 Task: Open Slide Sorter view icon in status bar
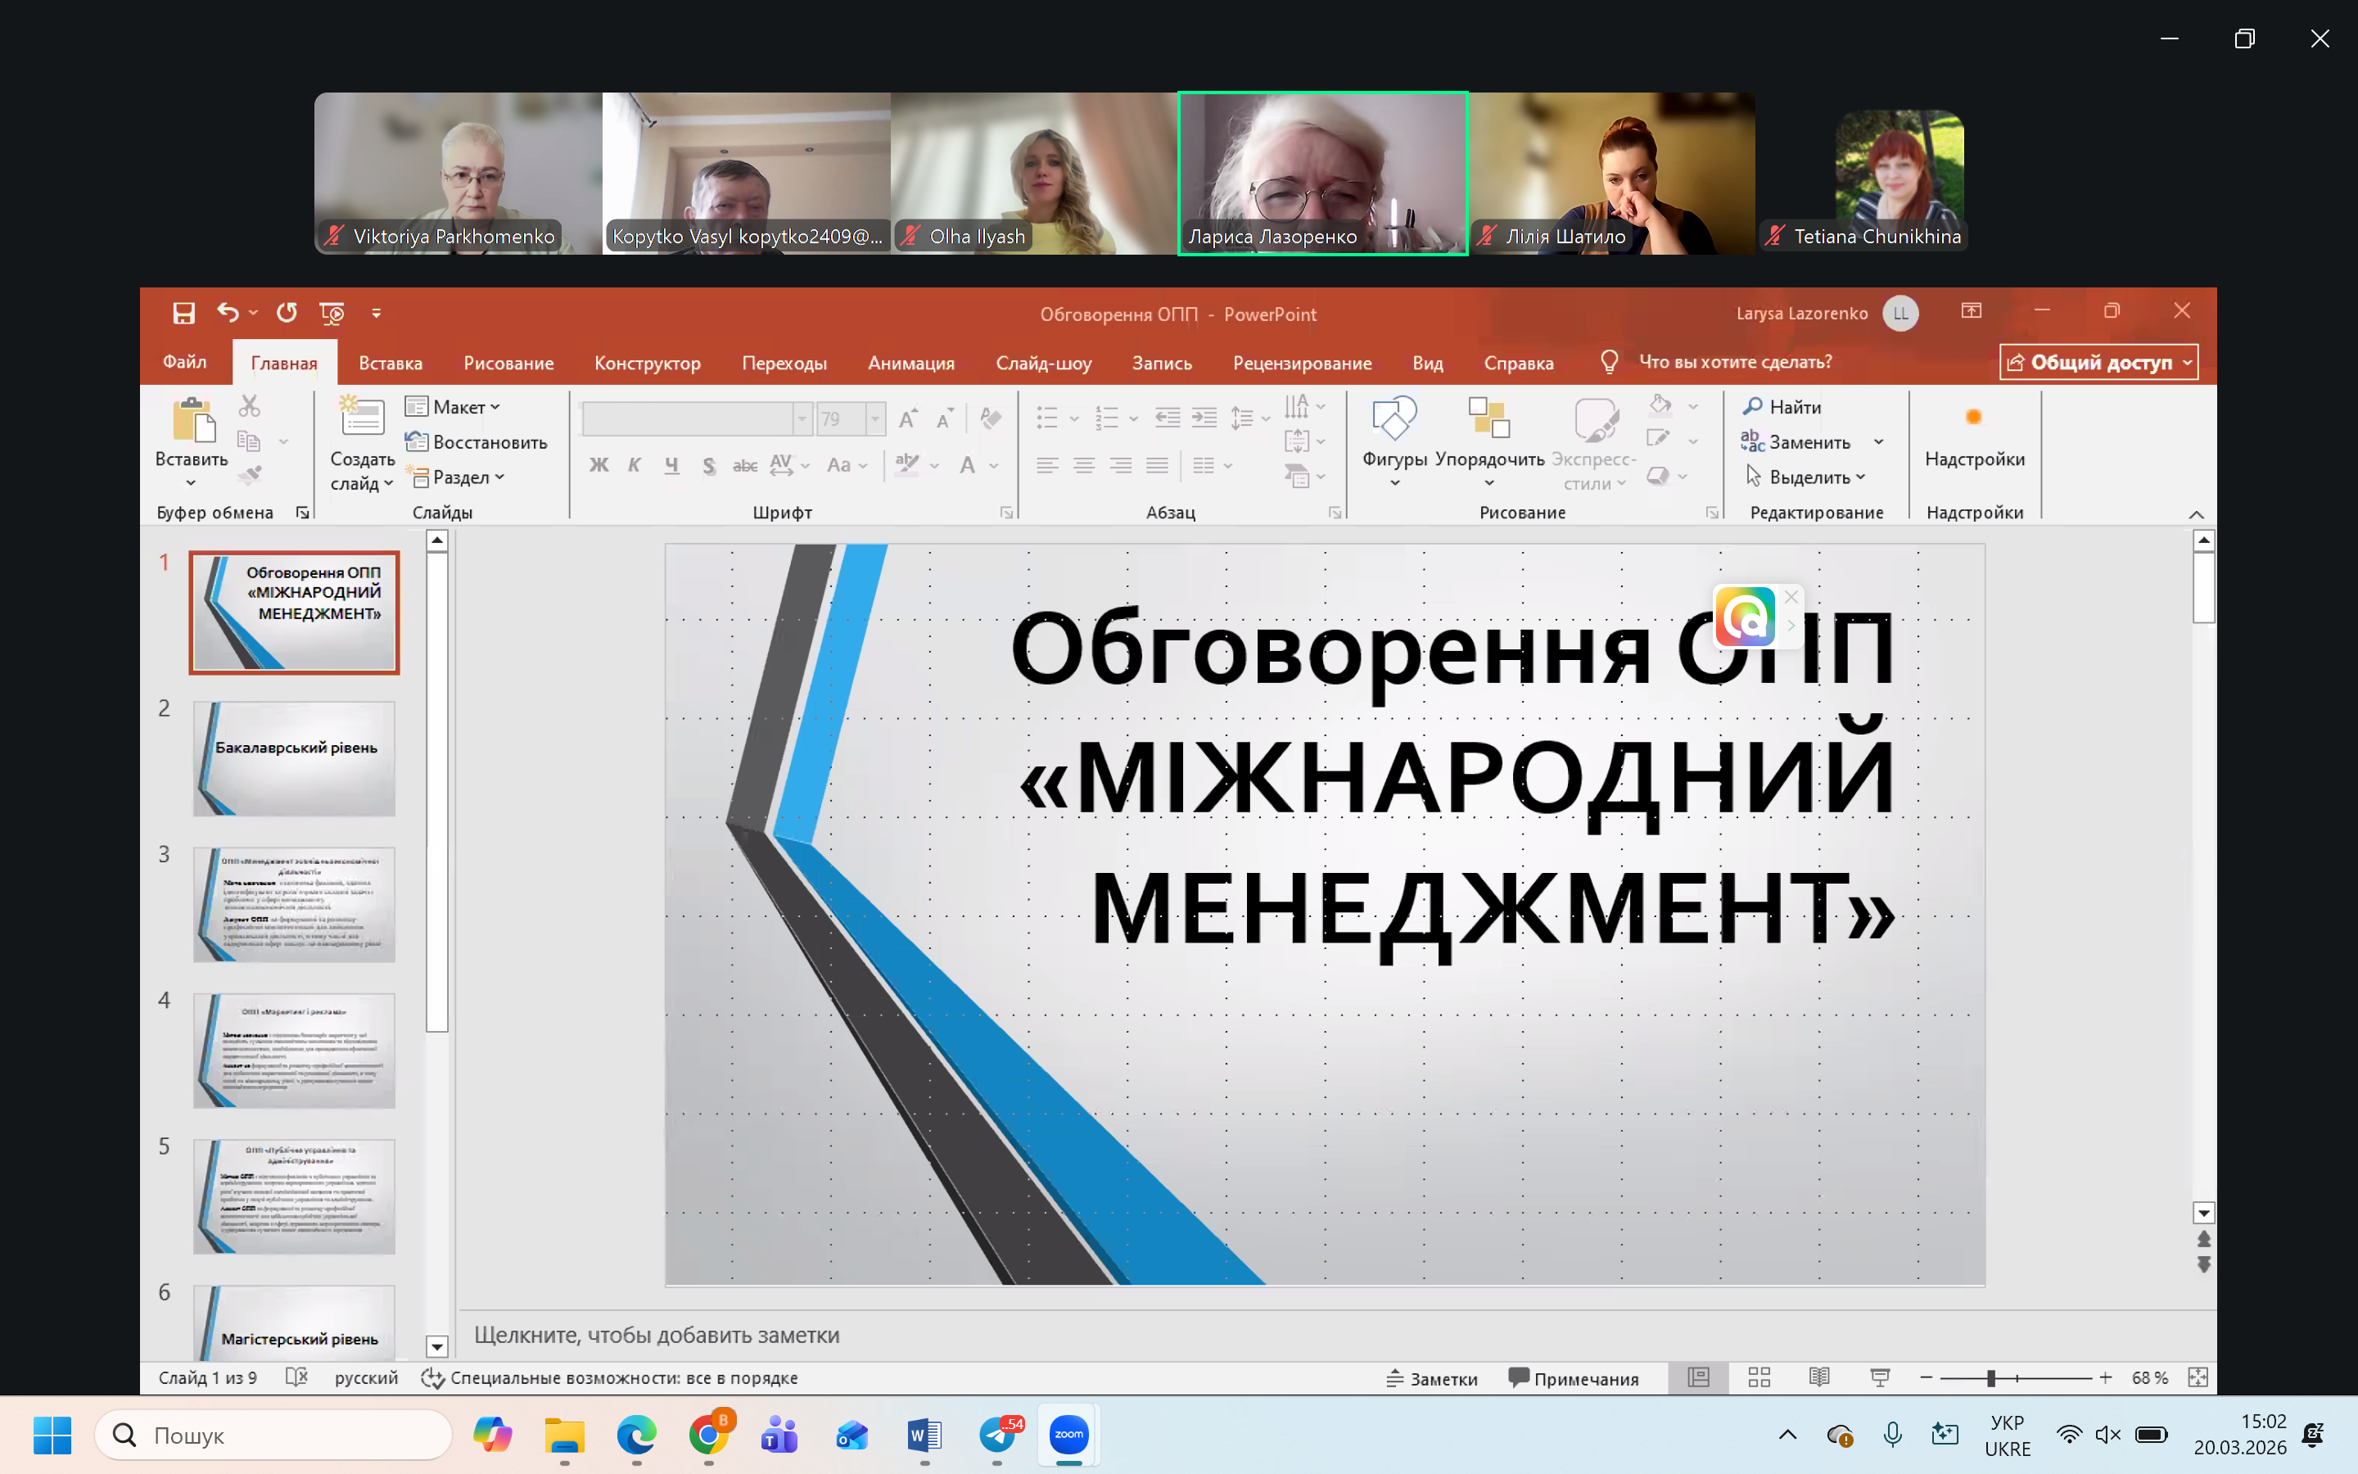1759,1377
